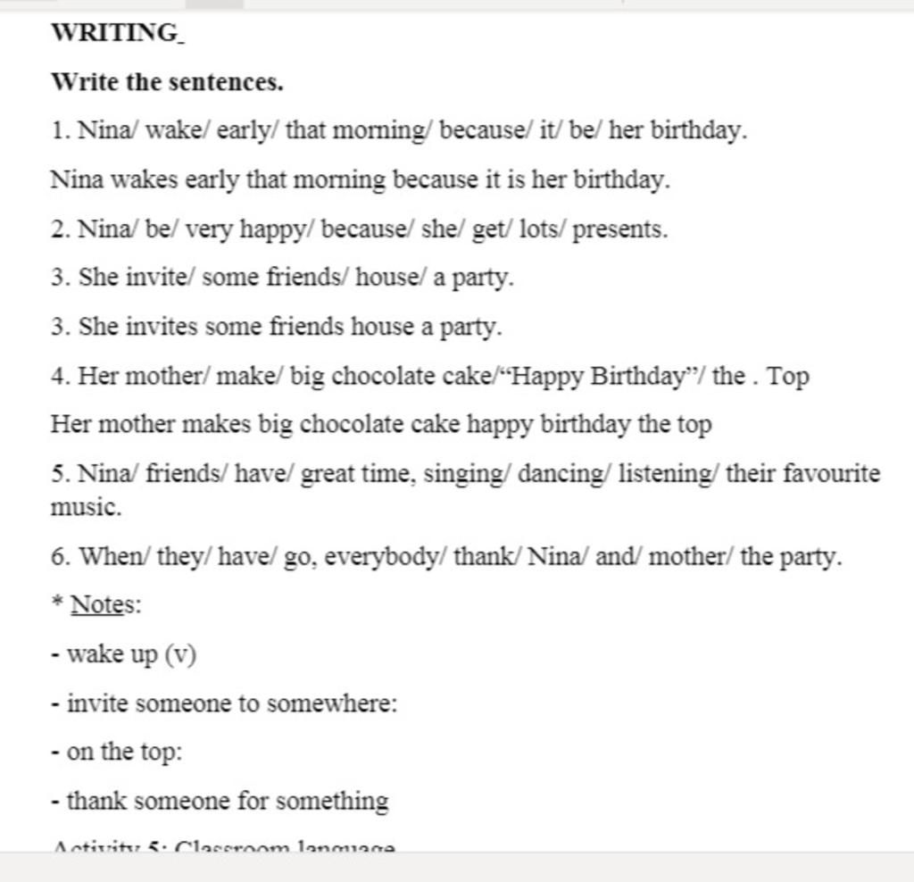Click 'their favourite' in prompt 5
Viewport: 914px width, 882px height.
[803, 473]
